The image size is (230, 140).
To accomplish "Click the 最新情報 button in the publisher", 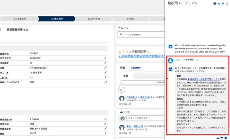I will 161,83.
